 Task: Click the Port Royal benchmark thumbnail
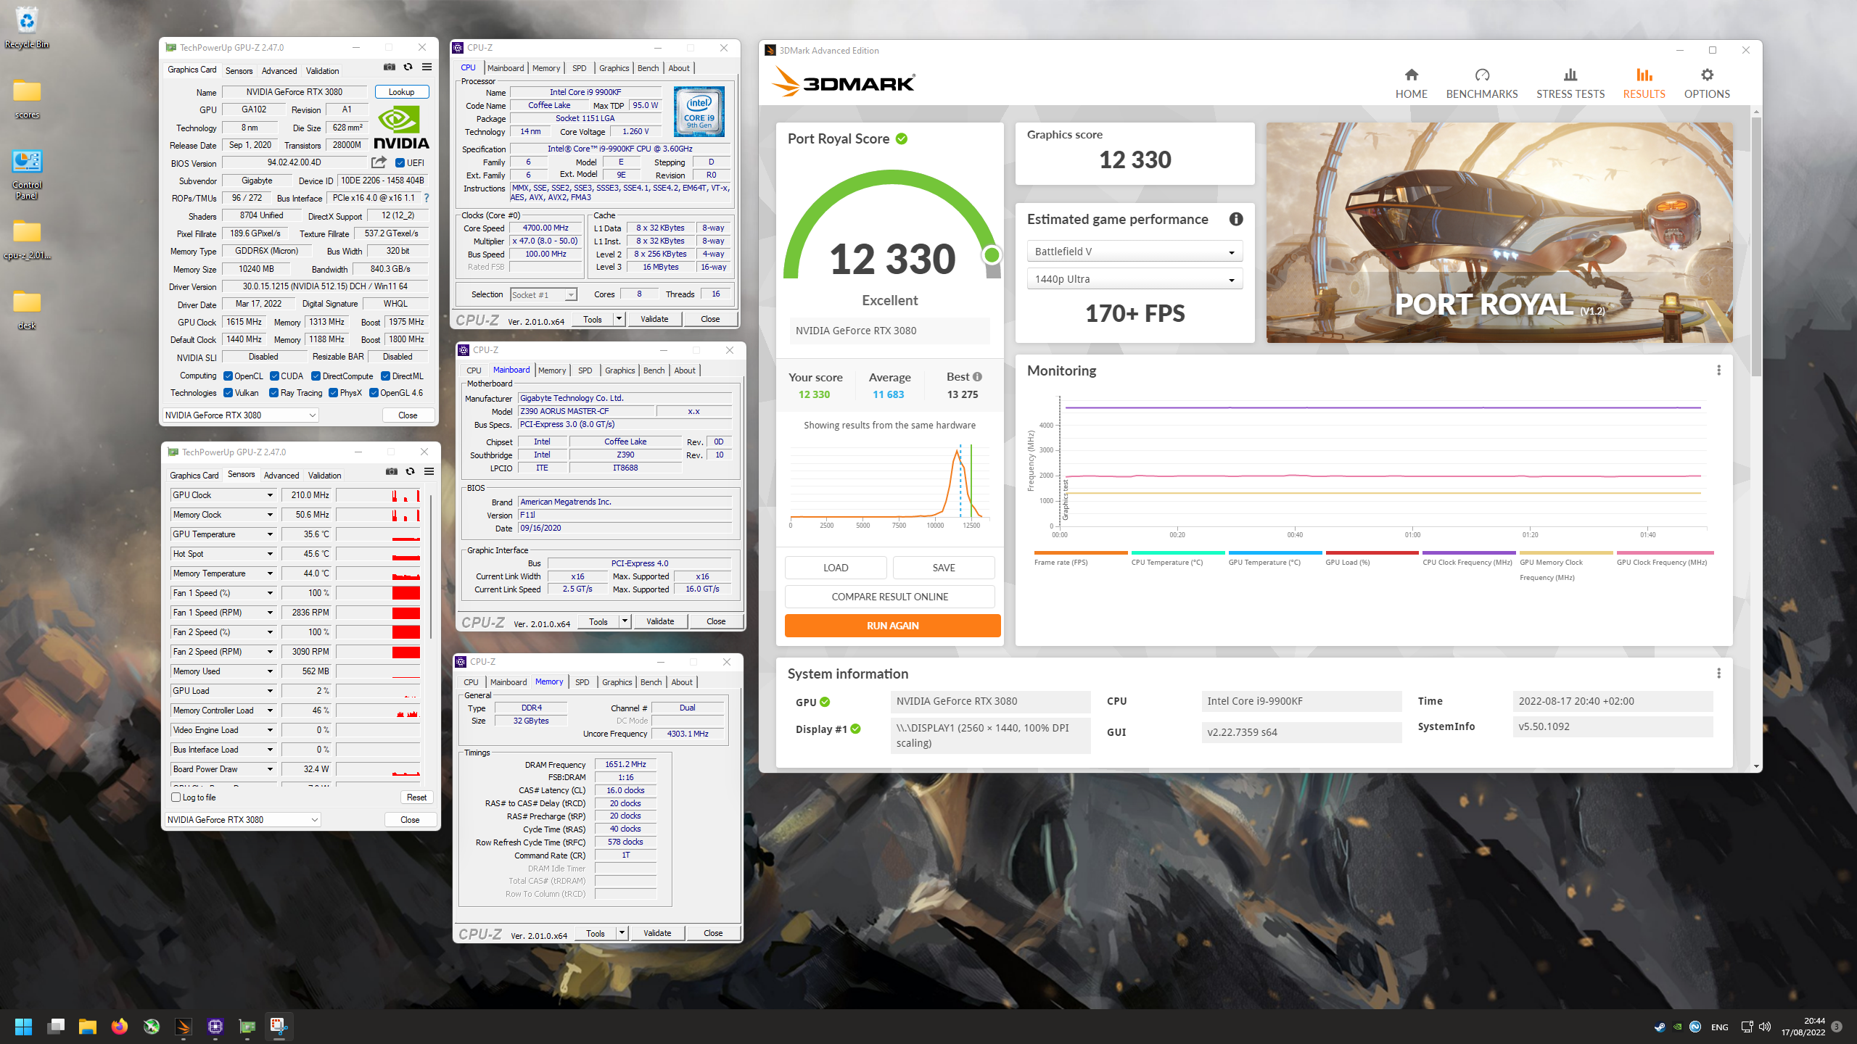tap(1499, 233)
